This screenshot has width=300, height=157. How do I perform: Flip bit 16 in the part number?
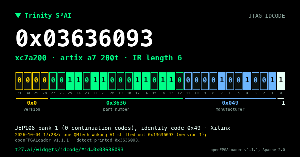click(146, 81)
